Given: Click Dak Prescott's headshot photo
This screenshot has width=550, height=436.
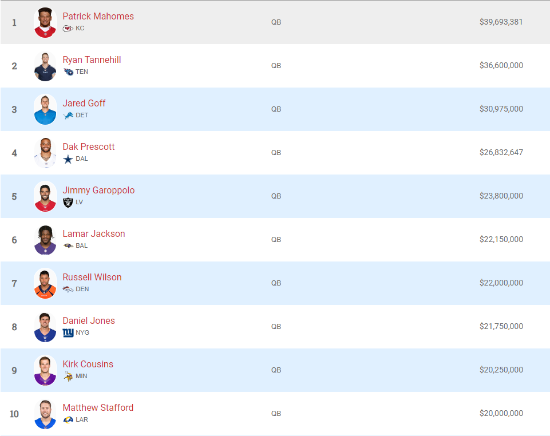Looking at the screenshot, I should pos(45,153).
